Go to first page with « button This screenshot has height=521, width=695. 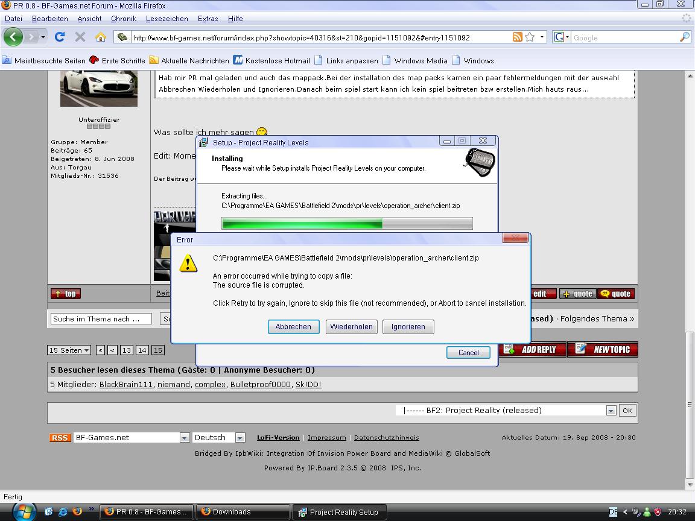tap(101, 350)
